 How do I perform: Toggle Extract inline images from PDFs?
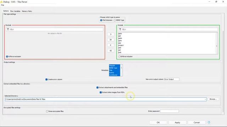pos(101,92)
